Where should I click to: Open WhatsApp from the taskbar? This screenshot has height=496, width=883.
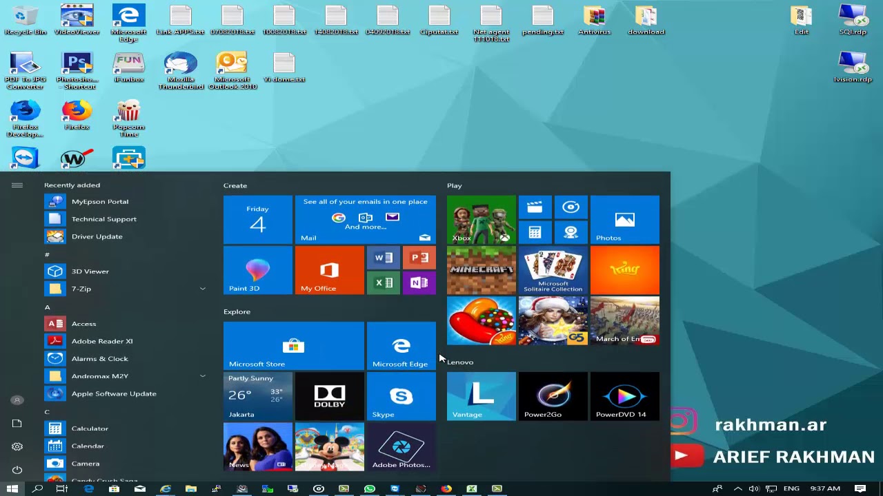370,489
